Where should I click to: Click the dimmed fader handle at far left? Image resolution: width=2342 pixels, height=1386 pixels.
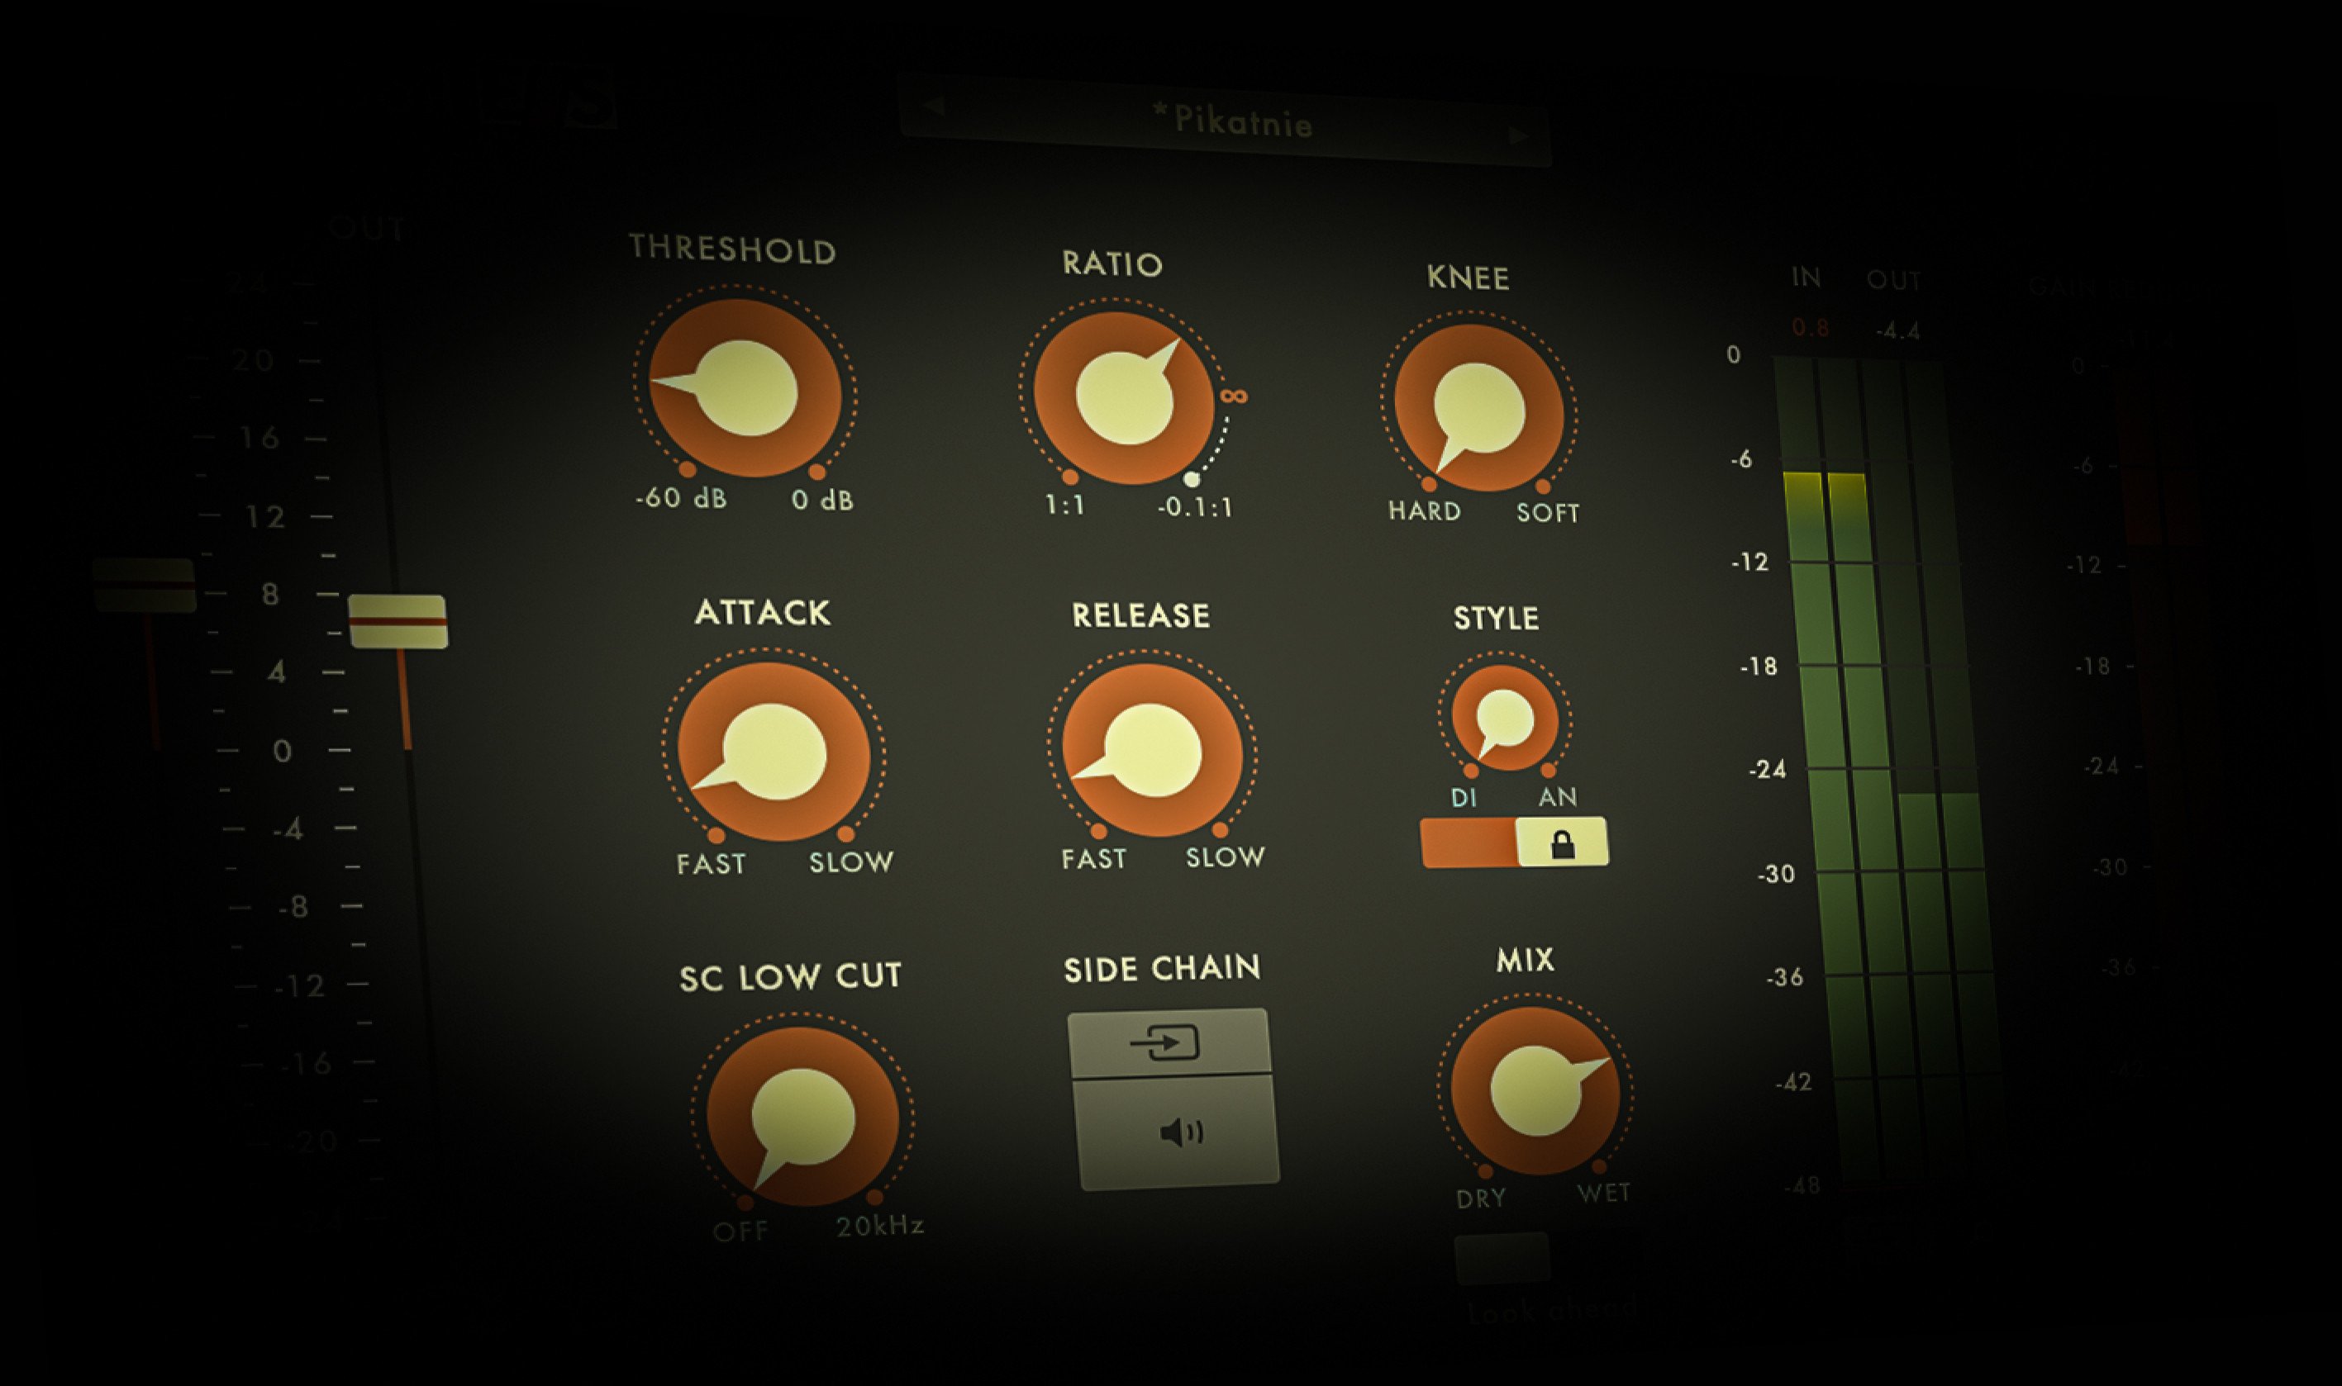point(144,585)
